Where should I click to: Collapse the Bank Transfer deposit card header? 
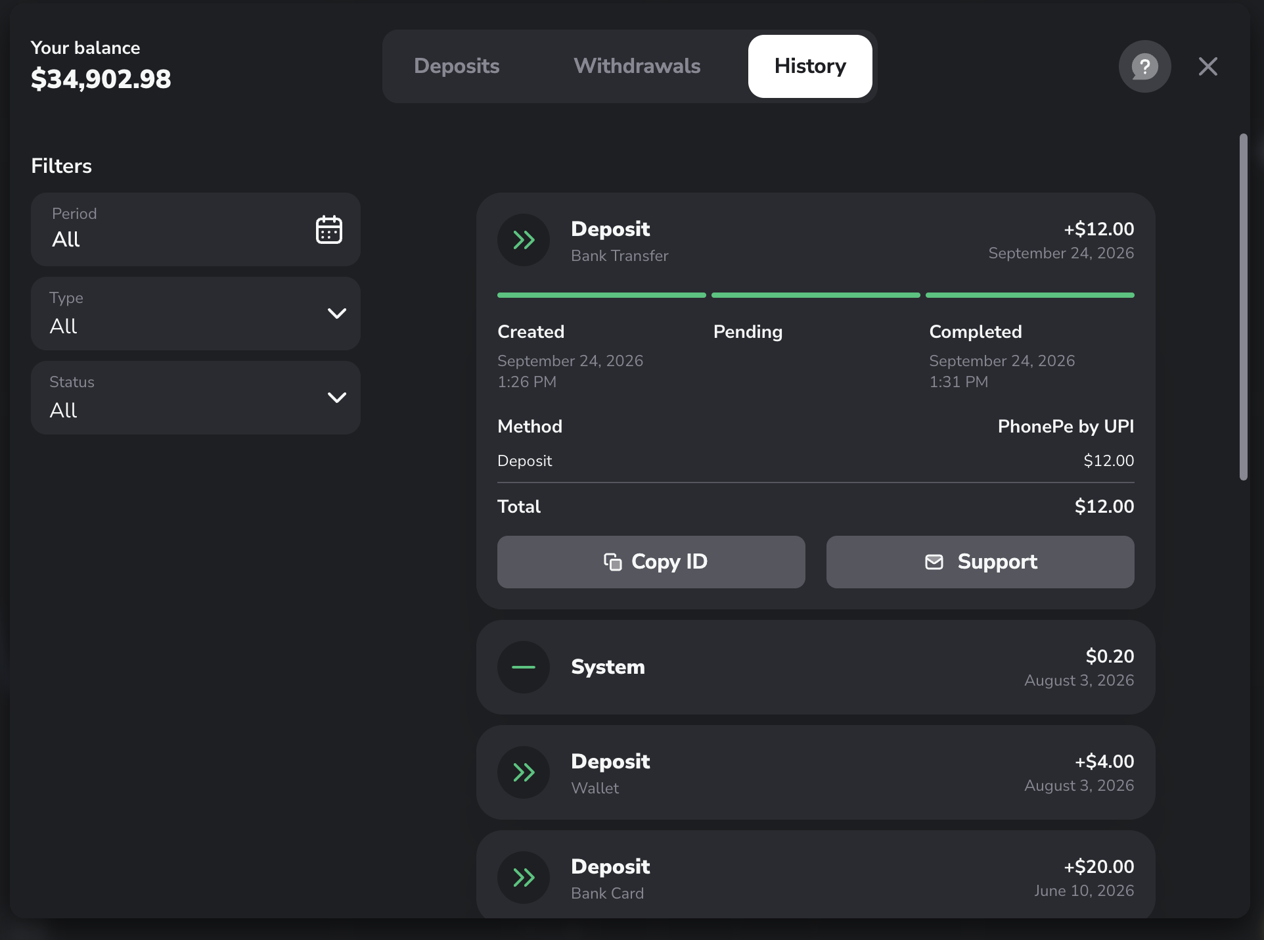click(816, 240)
